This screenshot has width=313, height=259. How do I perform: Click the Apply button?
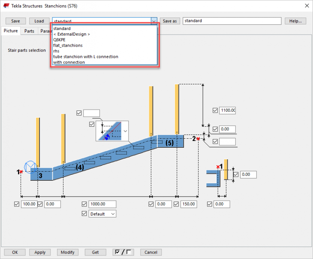(40, 252)
